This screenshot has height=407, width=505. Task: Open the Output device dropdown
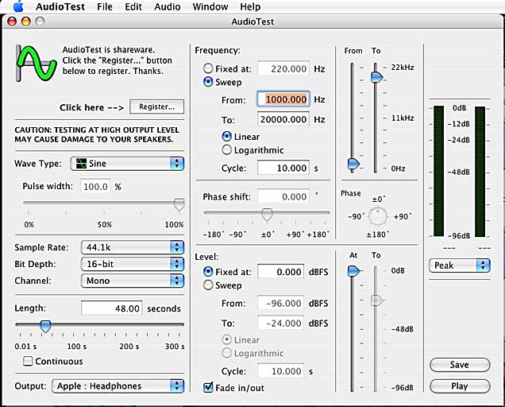coord(118,386)
